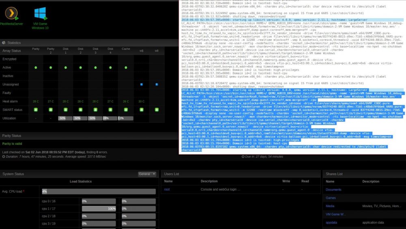The height and width of the screenshot is (229, 406).
Task: Click Console and webGui login description
Action: (x=220, y=189)
